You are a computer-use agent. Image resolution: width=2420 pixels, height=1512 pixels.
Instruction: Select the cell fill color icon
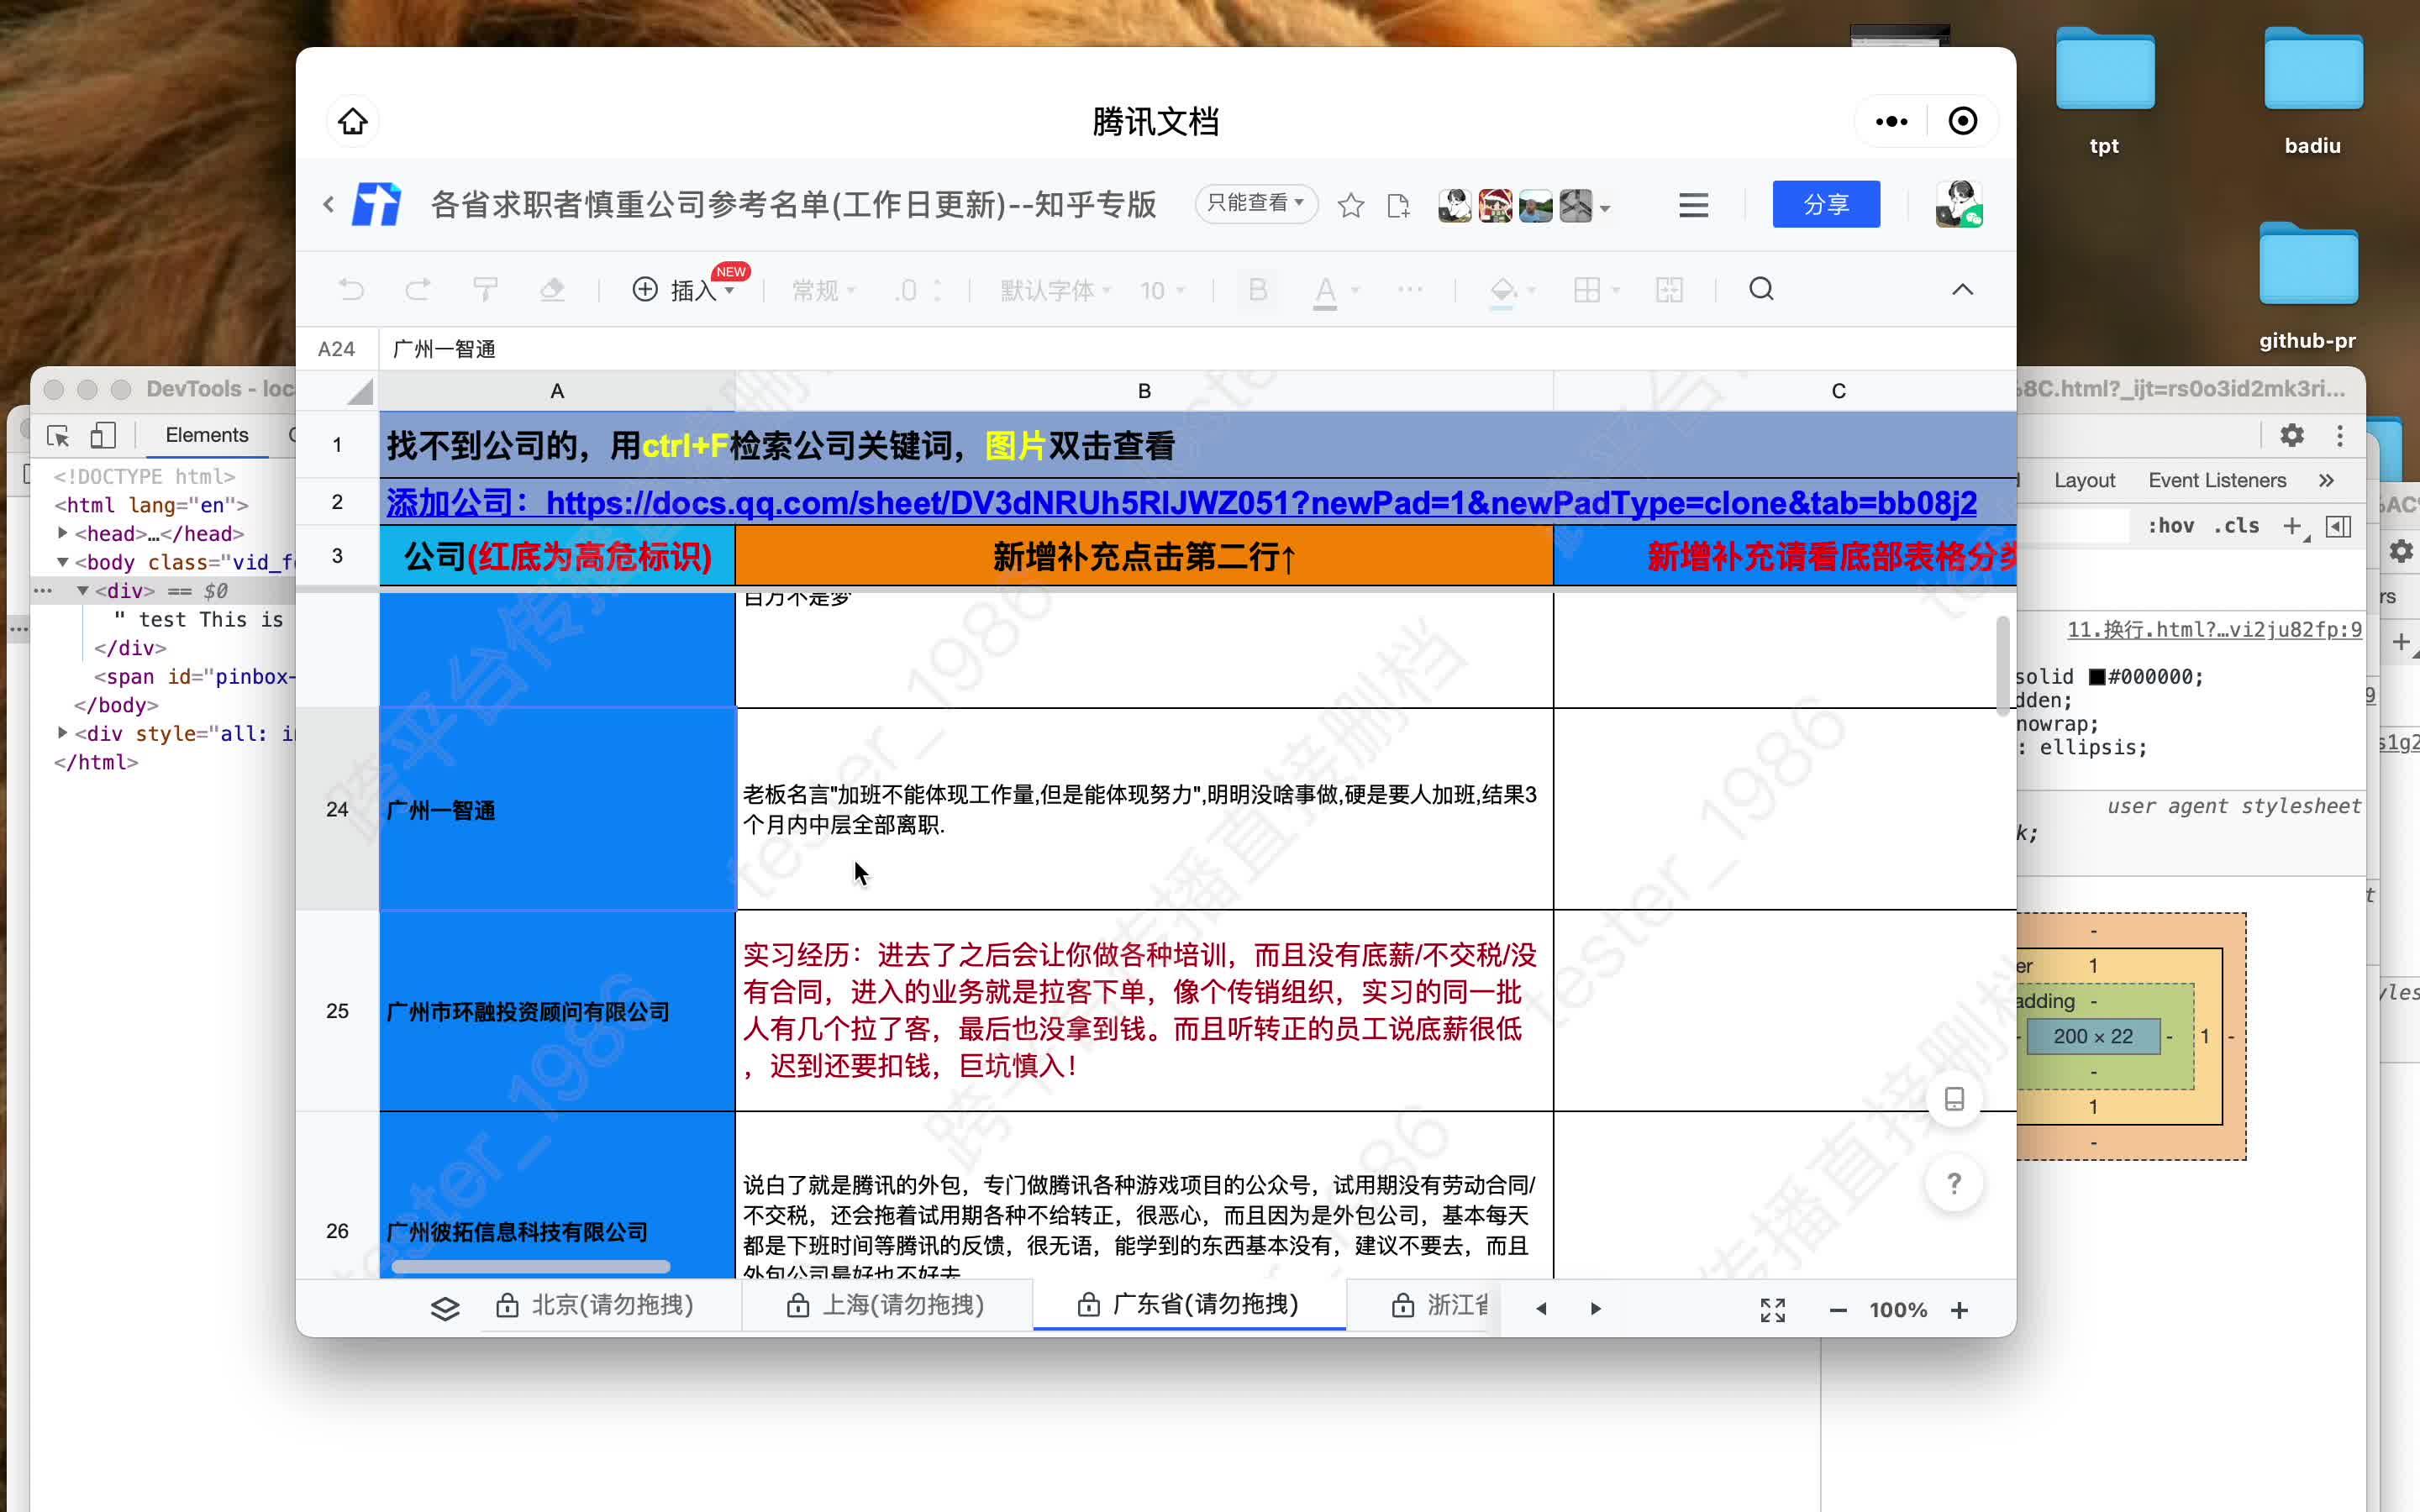pyautogui.click(x=1505, y=290)
